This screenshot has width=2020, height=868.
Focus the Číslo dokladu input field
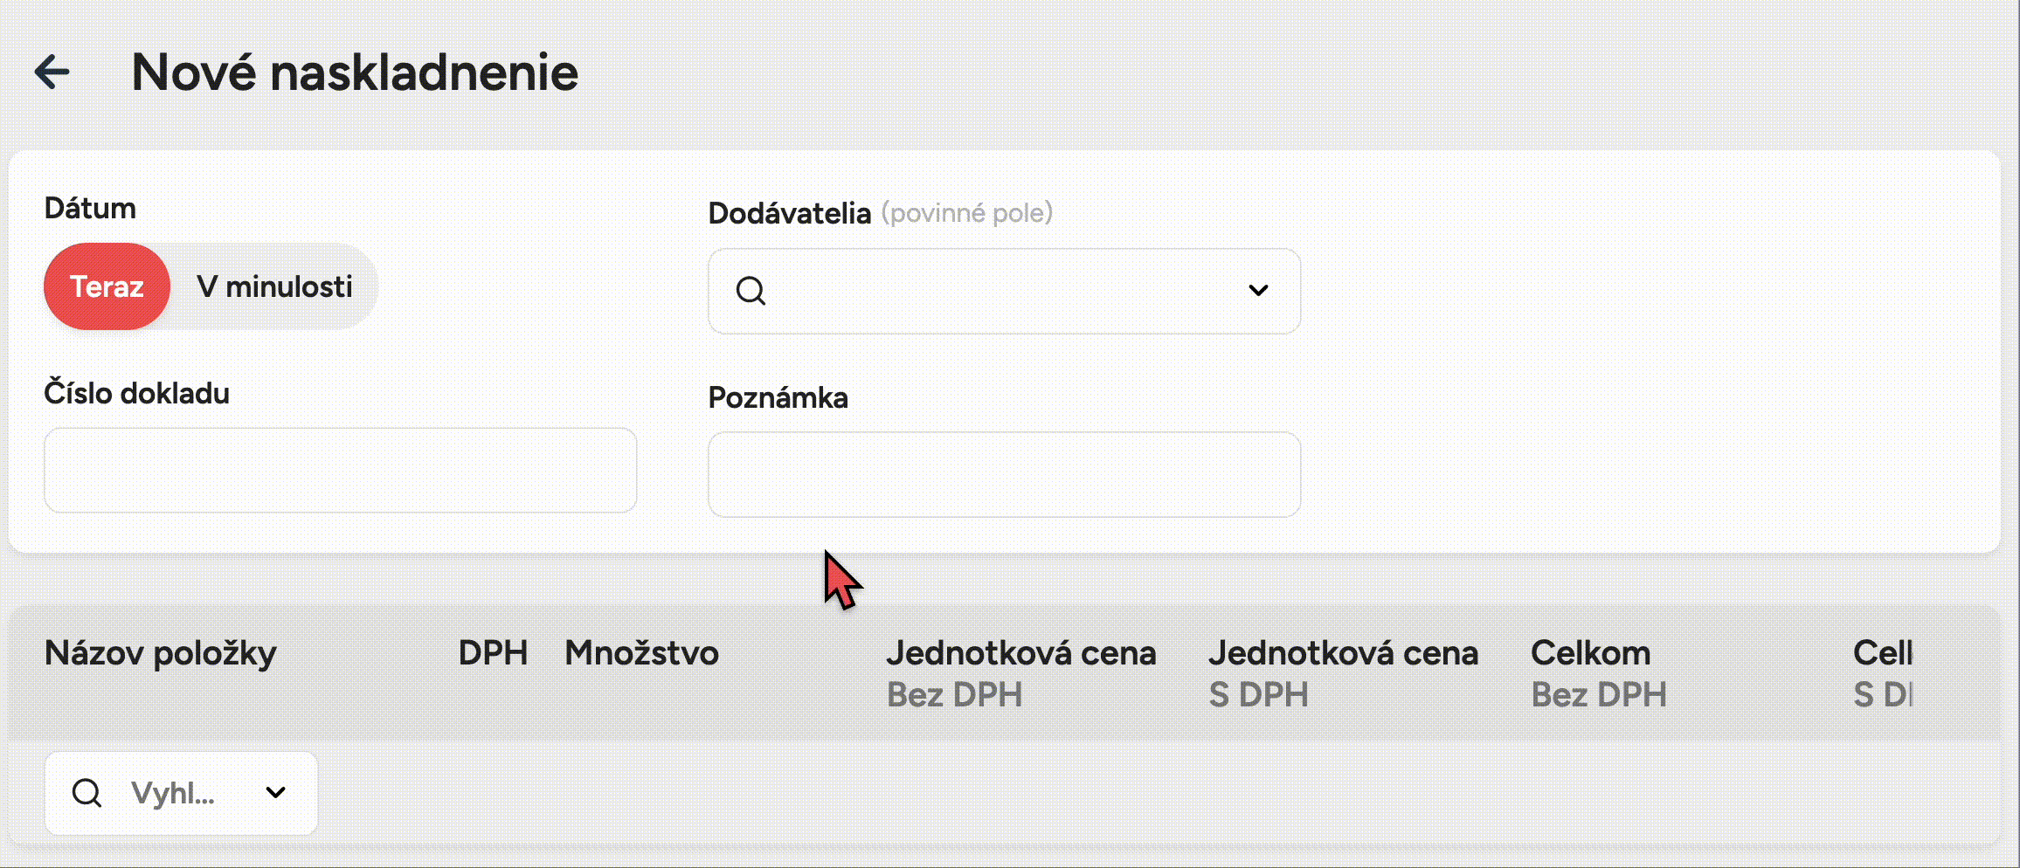340,470
